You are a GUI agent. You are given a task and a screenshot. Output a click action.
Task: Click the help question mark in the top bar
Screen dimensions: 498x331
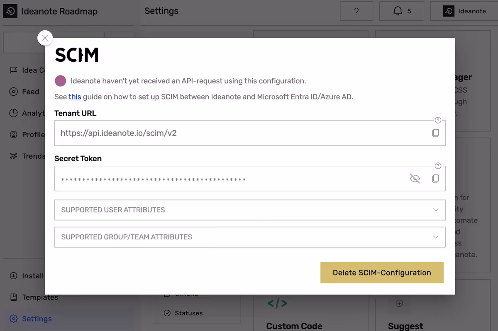tap(356, 11)
